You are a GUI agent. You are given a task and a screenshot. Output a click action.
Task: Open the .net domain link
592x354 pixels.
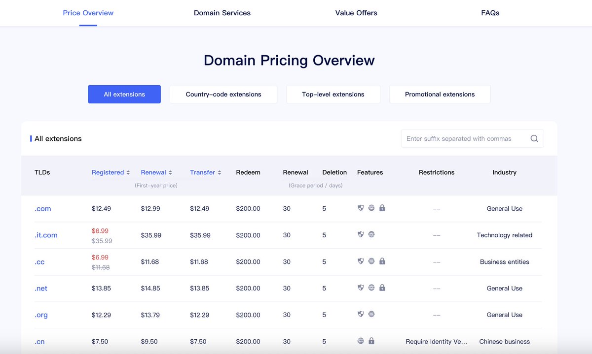point(41,289)
